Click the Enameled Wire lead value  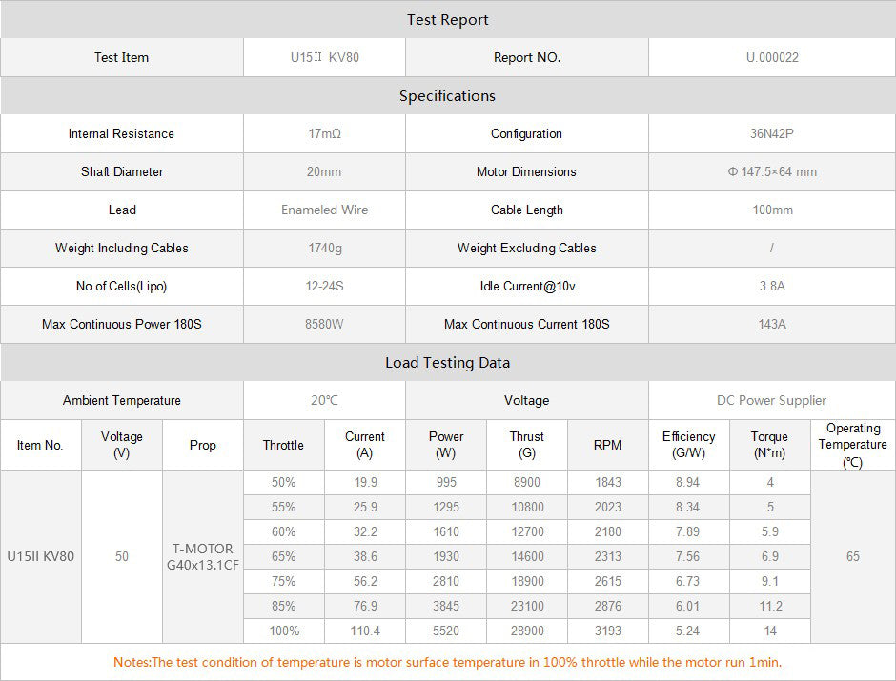click(325, 210)
